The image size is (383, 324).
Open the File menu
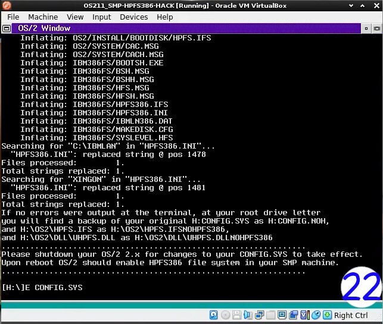pyautogui.click(x=13, y=17)
